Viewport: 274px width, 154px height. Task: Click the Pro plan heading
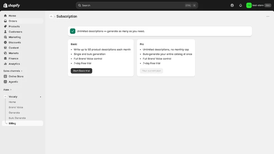point(142,44)
